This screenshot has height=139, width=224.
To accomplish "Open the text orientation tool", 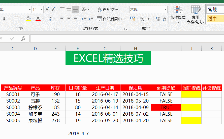I will coord(84,10).
